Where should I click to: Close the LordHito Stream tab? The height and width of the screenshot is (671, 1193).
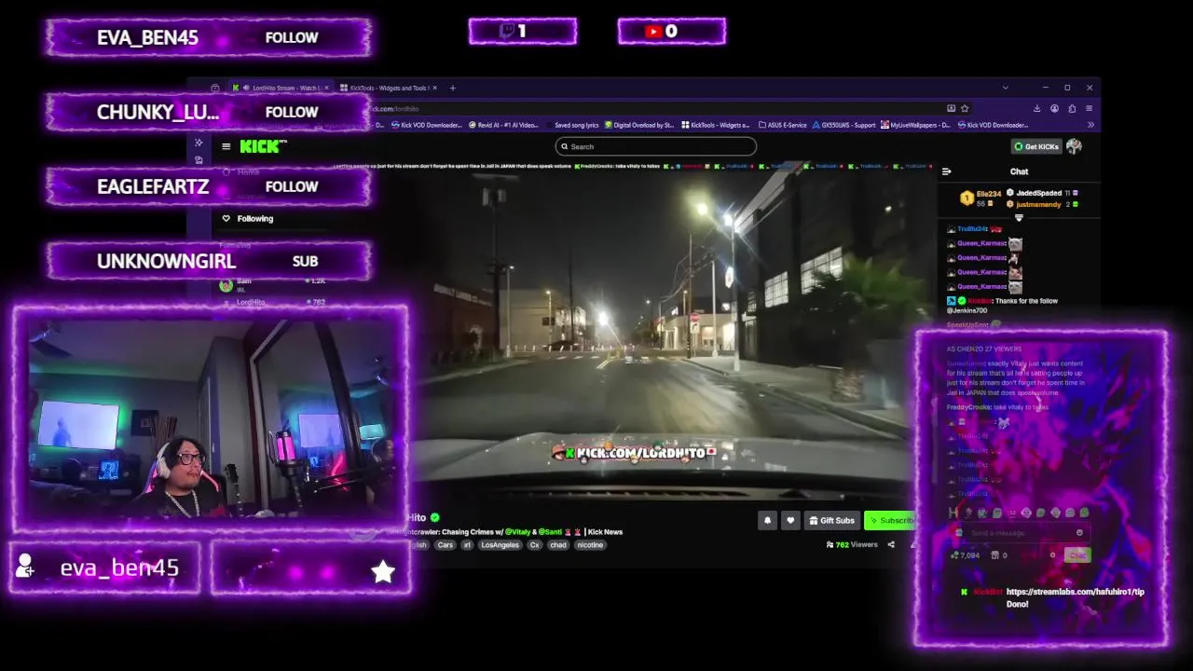tap(326, 88)
